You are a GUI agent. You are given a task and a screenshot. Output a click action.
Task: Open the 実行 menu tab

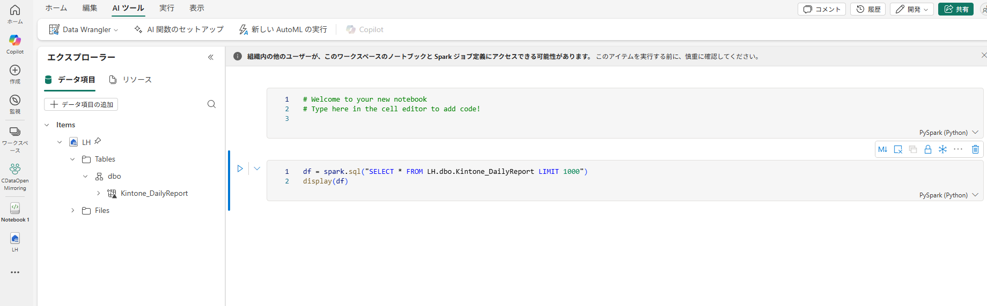[167, 8]
